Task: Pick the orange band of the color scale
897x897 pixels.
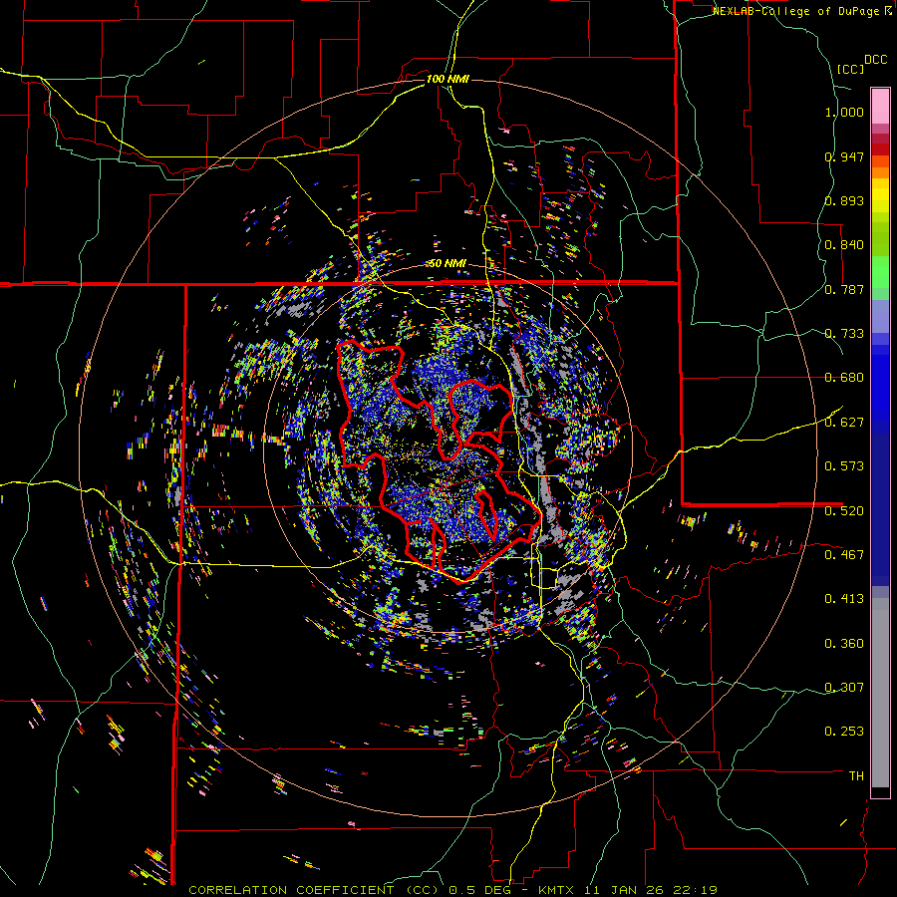Action: click(x=880, y=166)
